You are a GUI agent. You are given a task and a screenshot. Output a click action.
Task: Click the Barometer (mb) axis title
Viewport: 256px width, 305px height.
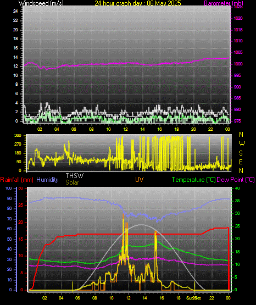pyautogui.click(x=224, y=3)
